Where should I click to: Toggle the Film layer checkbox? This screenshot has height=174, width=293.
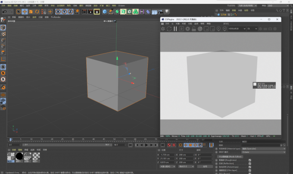pos(250,170)
